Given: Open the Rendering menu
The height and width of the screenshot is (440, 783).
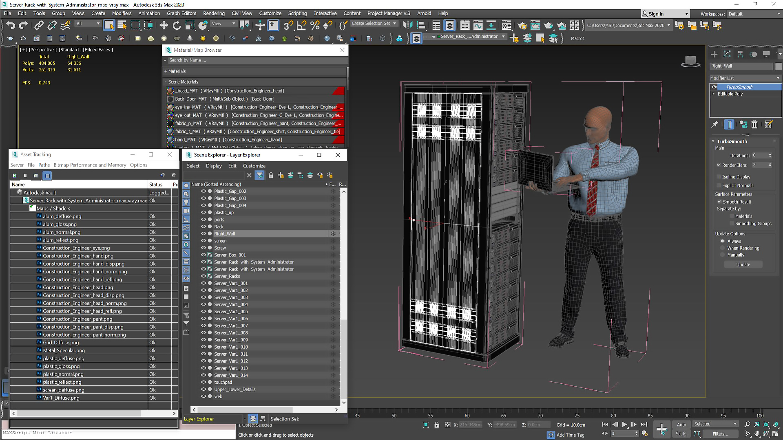Looking at the screenshot, I should click(214, 13).
